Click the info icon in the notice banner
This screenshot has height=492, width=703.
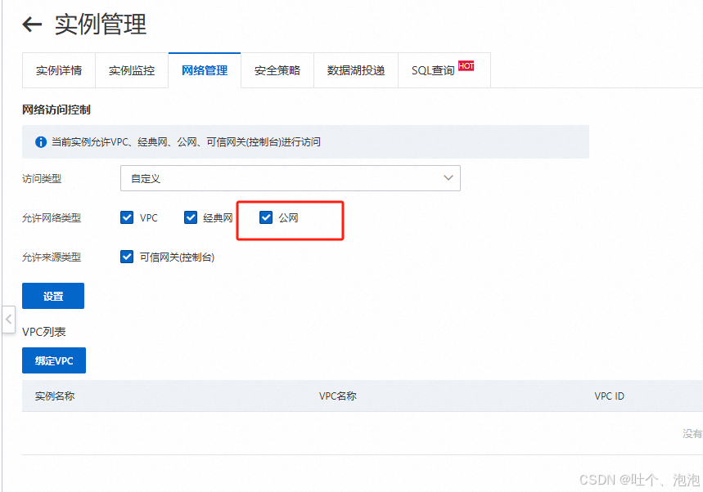[x=40, y=141]
